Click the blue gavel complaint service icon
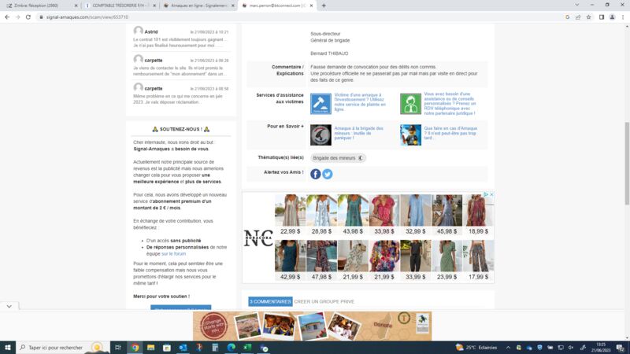Image resolution: width=630 pixels, height=354 pixels. (x=321, y=103)
